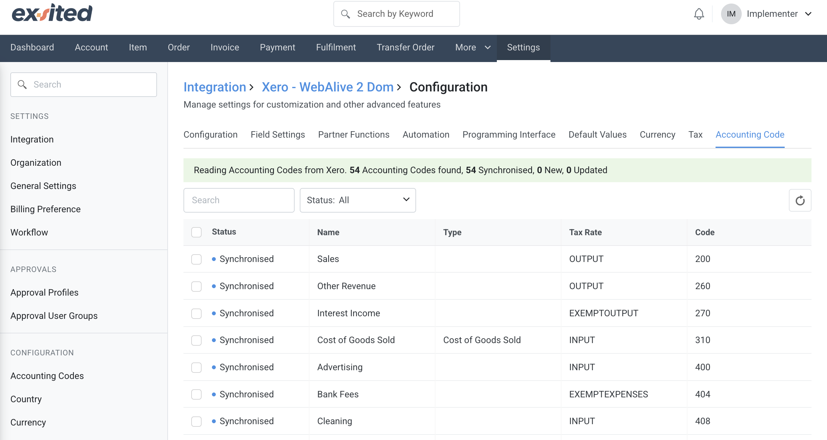Open the Status: All dropdown
The image size is (827, 440).
pyautogui.click(x=358, y=200)
